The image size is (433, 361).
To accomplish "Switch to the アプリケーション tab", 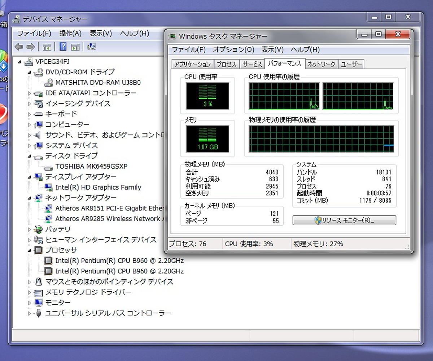I will pos(192,64).
